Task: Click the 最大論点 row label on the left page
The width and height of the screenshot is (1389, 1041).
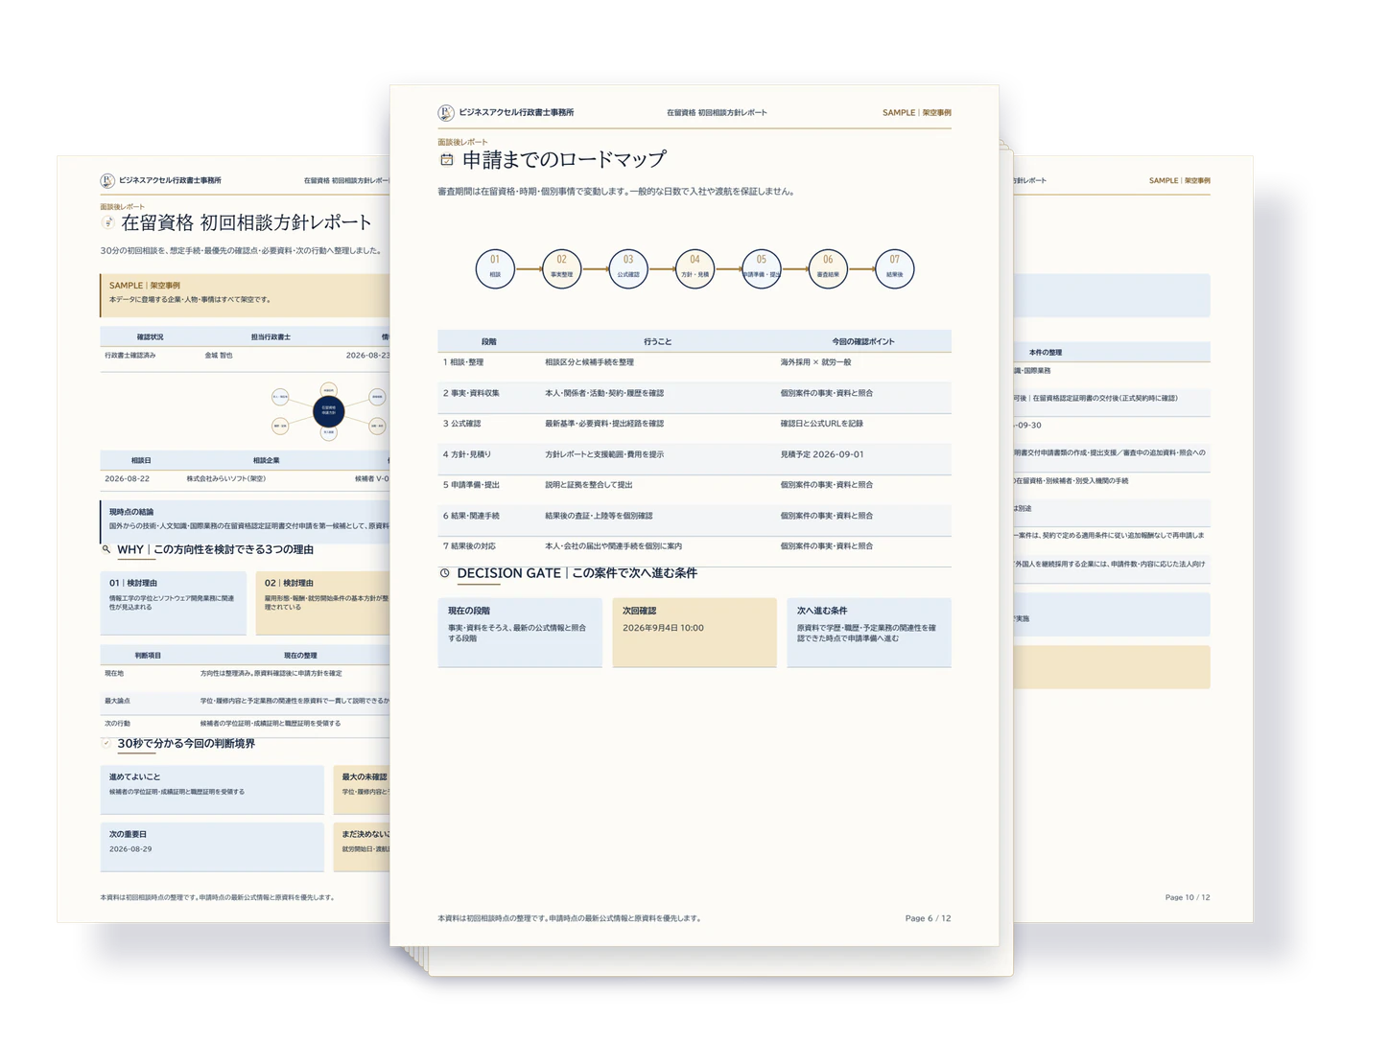Action: 117,701
